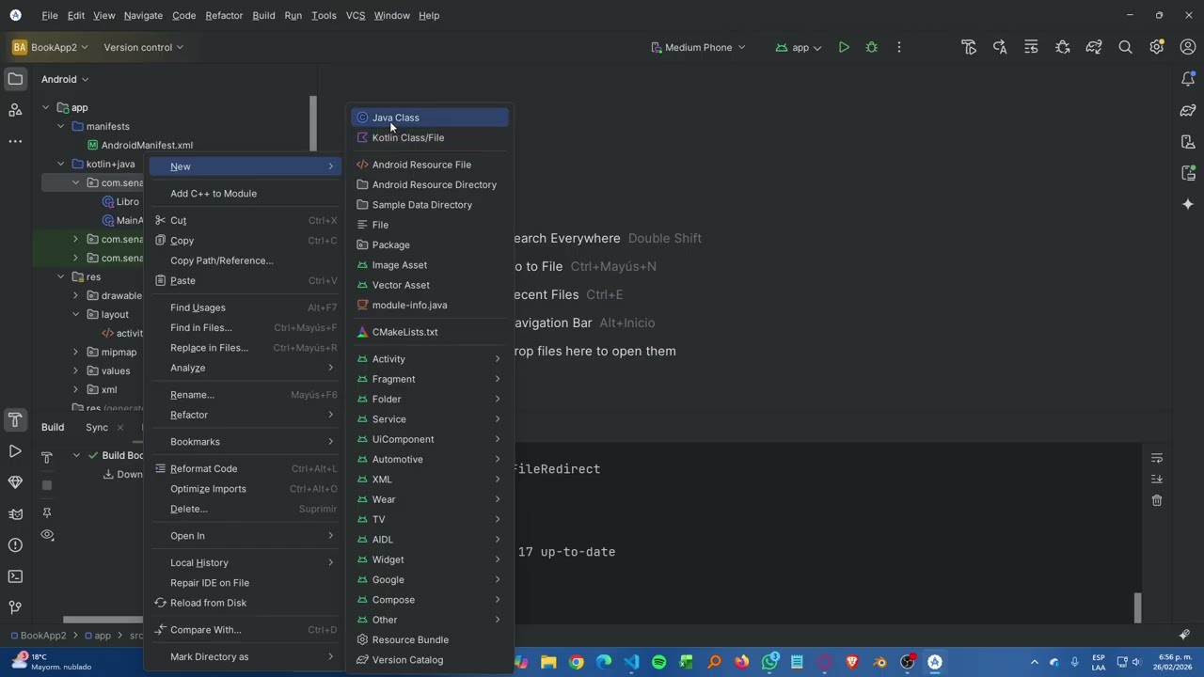
Task: Choose Reformat Code in context menu
Action: [247, 468]
